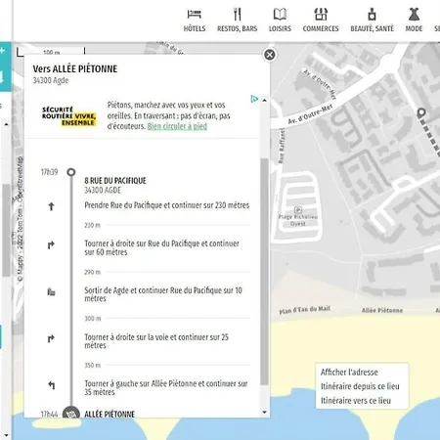
Task: Open the Restos, Bars category
Action: 238,21
